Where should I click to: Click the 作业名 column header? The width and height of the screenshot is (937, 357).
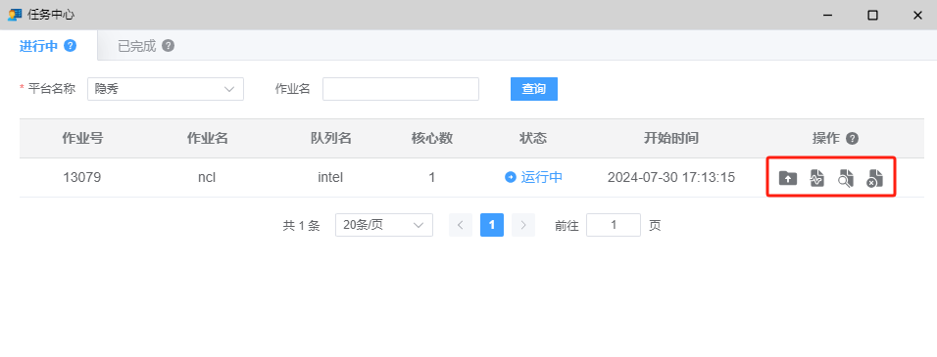pyautogui.click(x=208, y=138)
